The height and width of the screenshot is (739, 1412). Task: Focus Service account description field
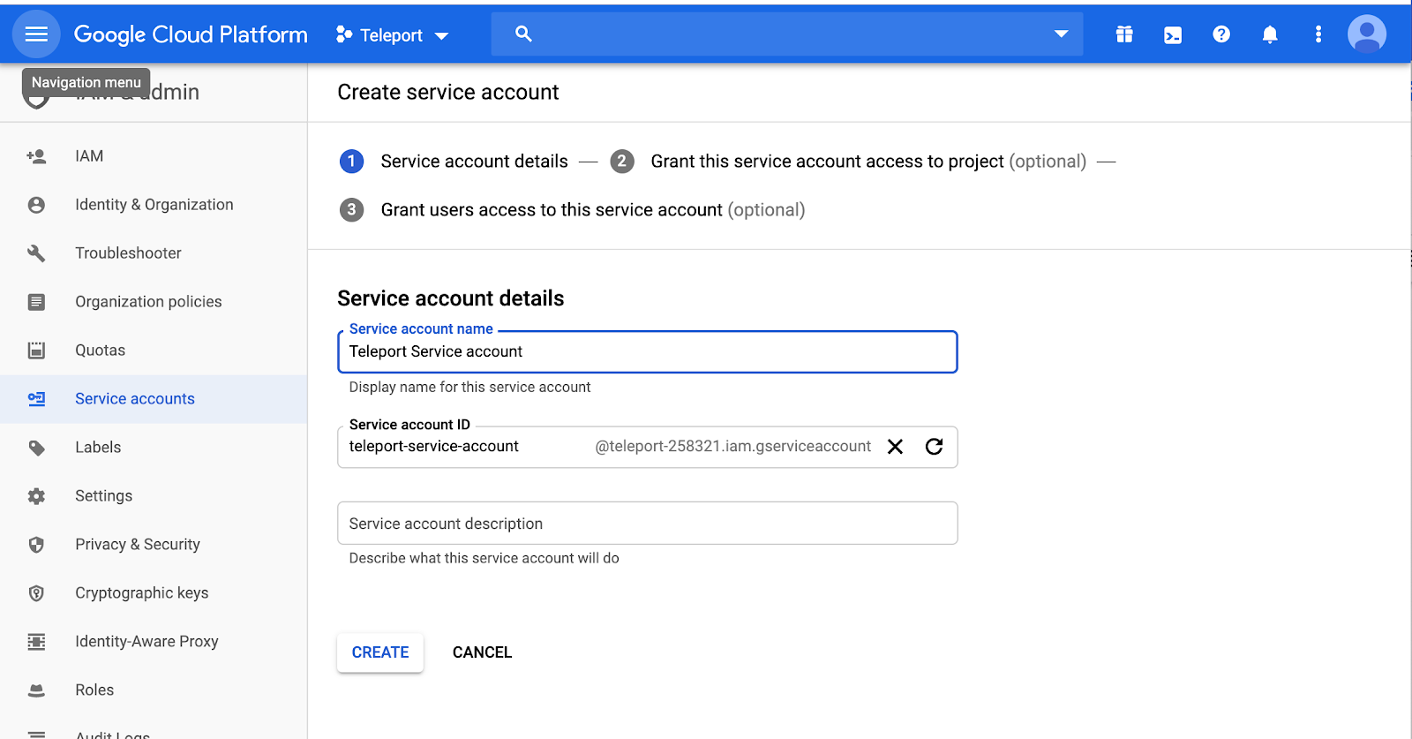pyautogui.click(x=648, y=524)
